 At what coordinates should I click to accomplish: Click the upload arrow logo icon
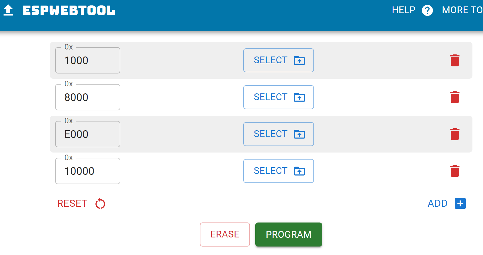pyautogui.click(x=8, y=10)
